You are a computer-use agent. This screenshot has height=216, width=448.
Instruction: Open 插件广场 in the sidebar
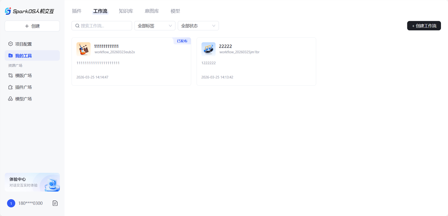[23, 87]
